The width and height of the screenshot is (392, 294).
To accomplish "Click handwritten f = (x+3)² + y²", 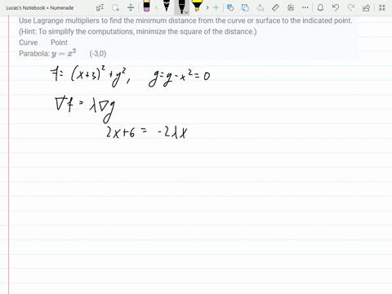I will pos(91,77).
